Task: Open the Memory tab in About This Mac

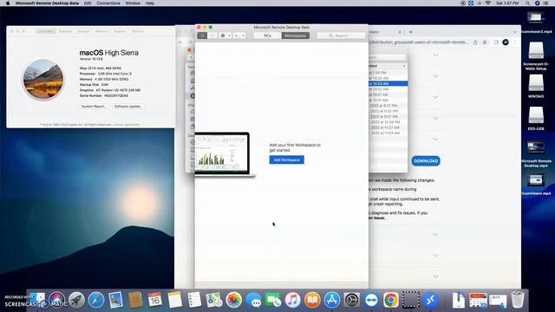Action: [x=101, y=31]
